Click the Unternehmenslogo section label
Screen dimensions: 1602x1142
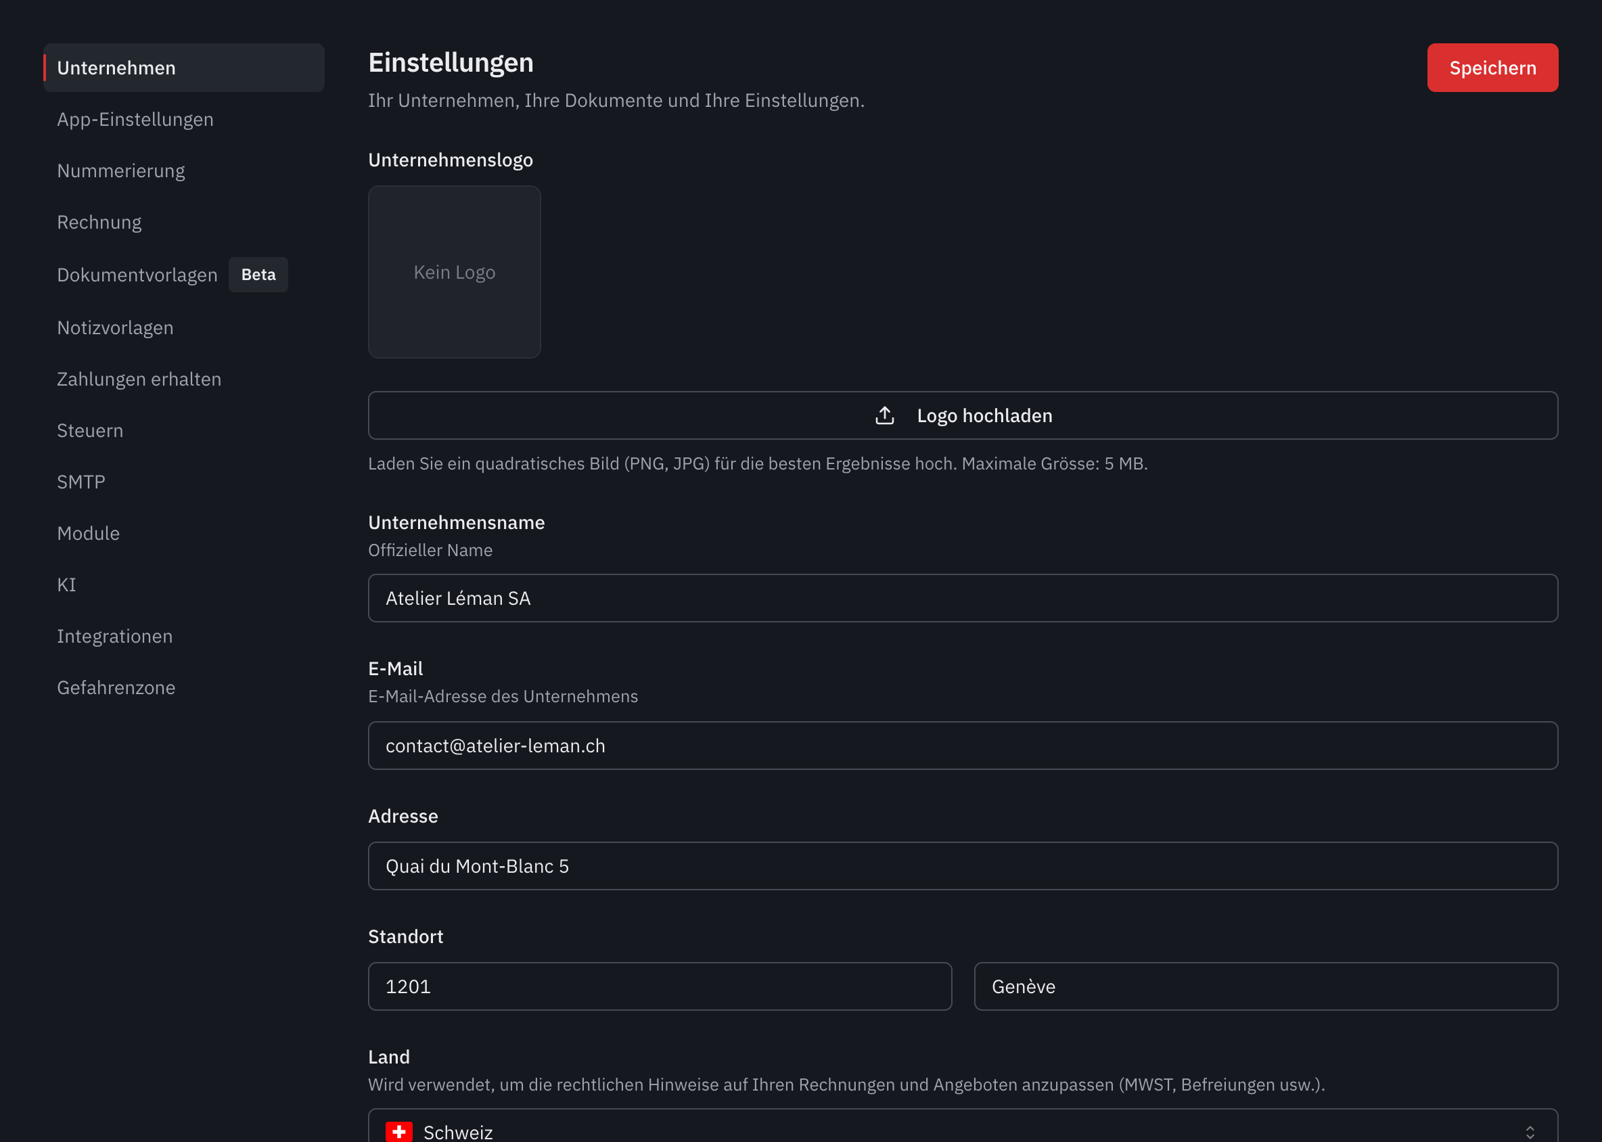[451, 160]
